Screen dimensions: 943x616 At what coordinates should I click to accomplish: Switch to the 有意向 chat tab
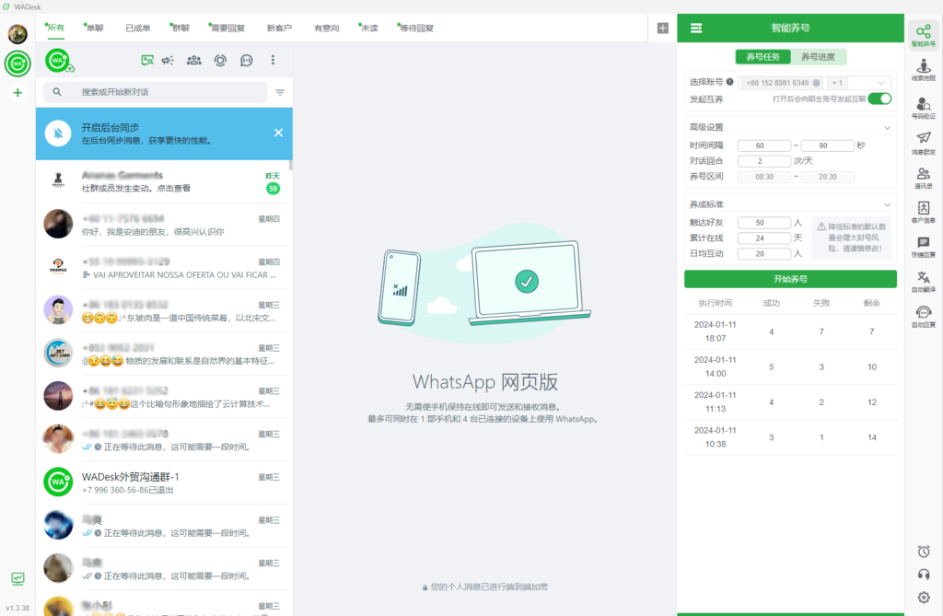327,28
